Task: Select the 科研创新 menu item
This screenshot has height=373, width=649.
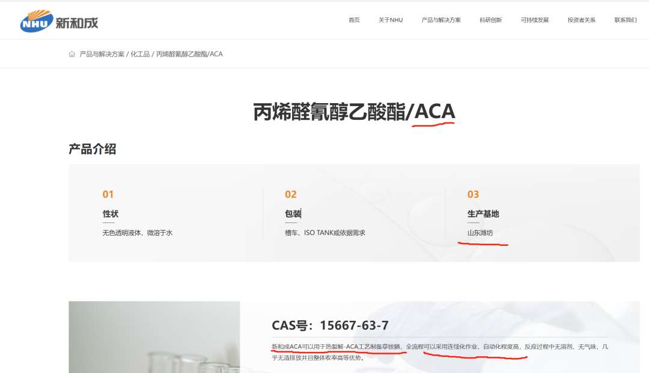Action: coord(490,20)
